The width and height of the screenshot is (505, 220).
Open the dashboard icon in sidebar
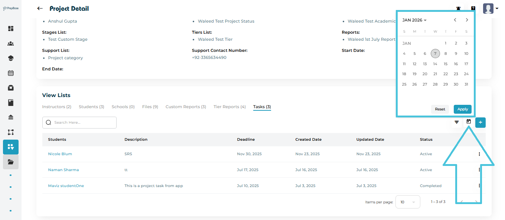pyautogui.click(x=11, y=29)
